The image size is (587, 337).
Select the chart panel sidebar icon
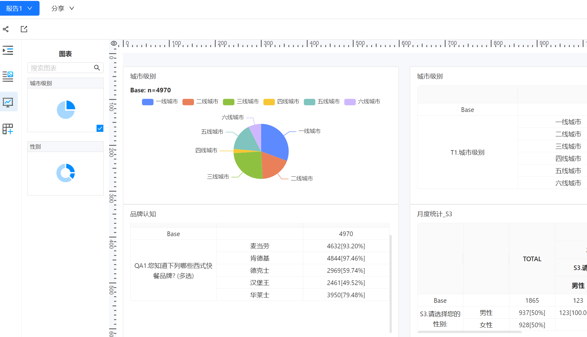pos(8,102)
